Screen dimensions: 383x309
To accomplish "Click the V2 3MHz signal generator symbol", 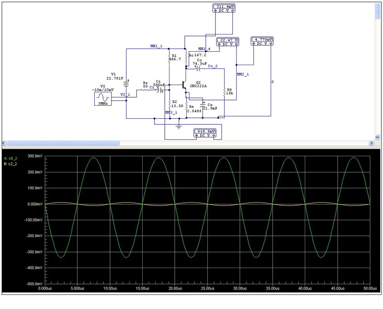I will click(103, 98).
